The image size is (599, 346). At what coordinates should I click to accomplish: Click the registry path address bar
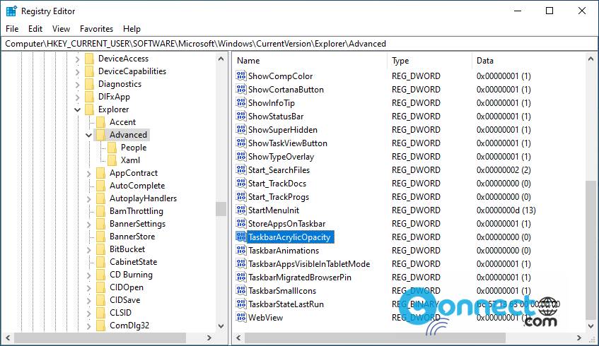(x=299, y=44)
